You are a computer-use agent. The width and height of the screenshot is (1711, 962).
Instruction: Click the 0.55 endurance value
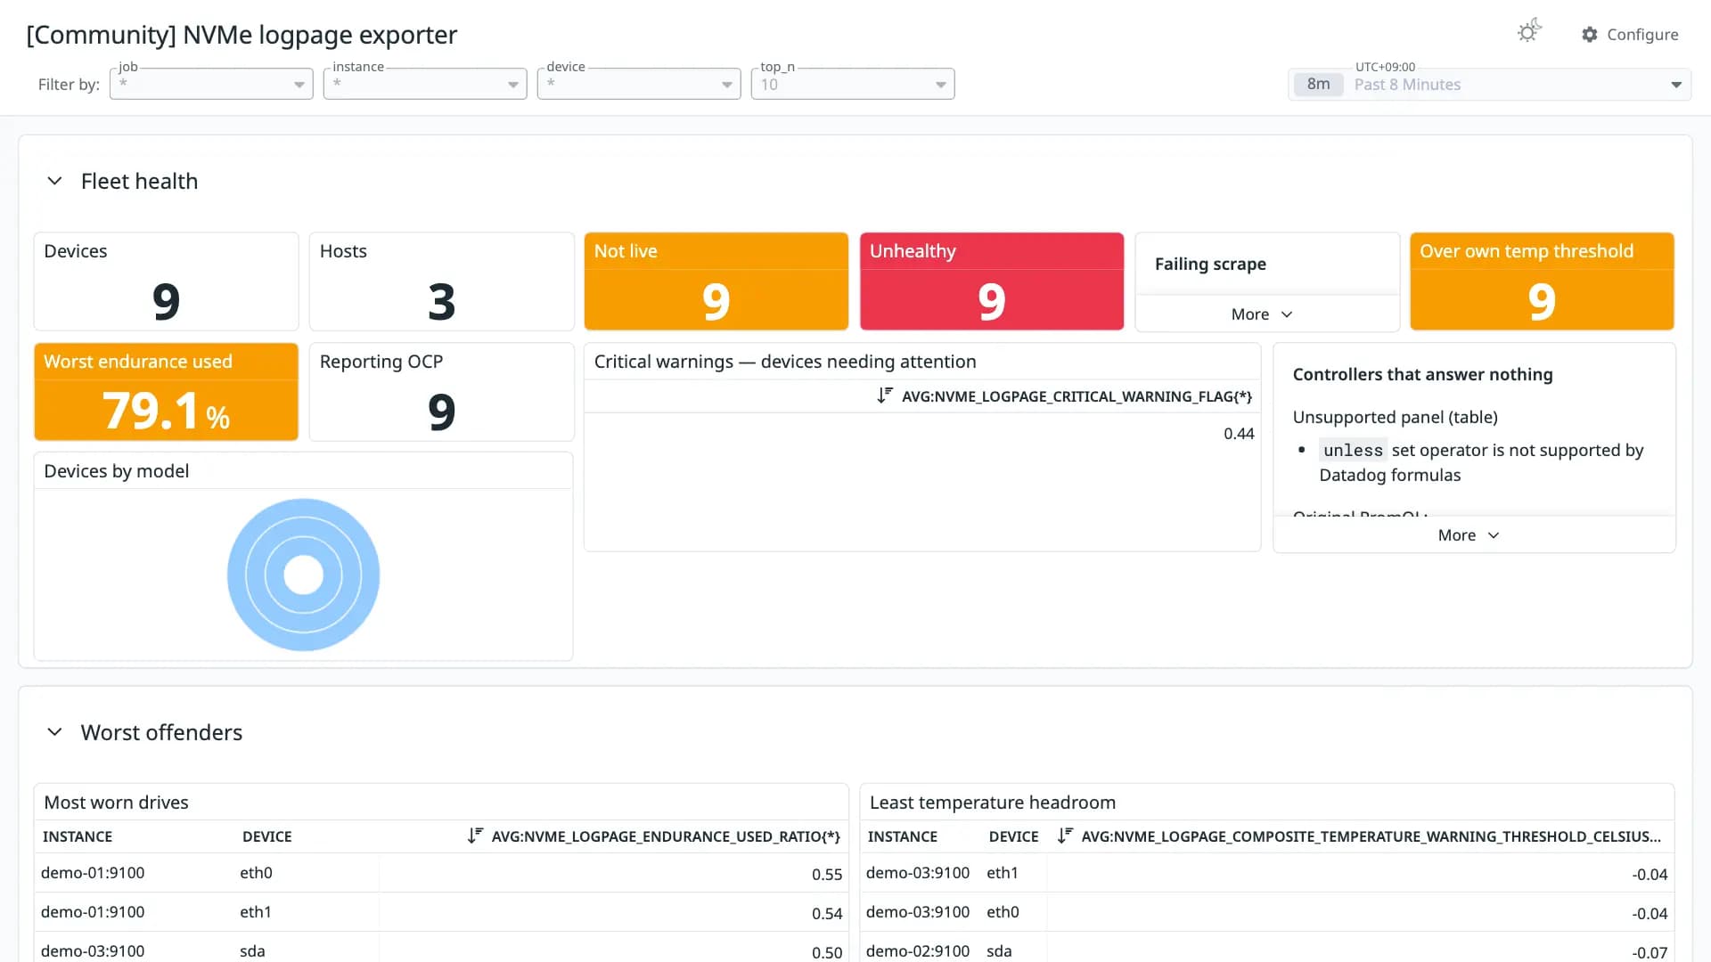(827, 875)
